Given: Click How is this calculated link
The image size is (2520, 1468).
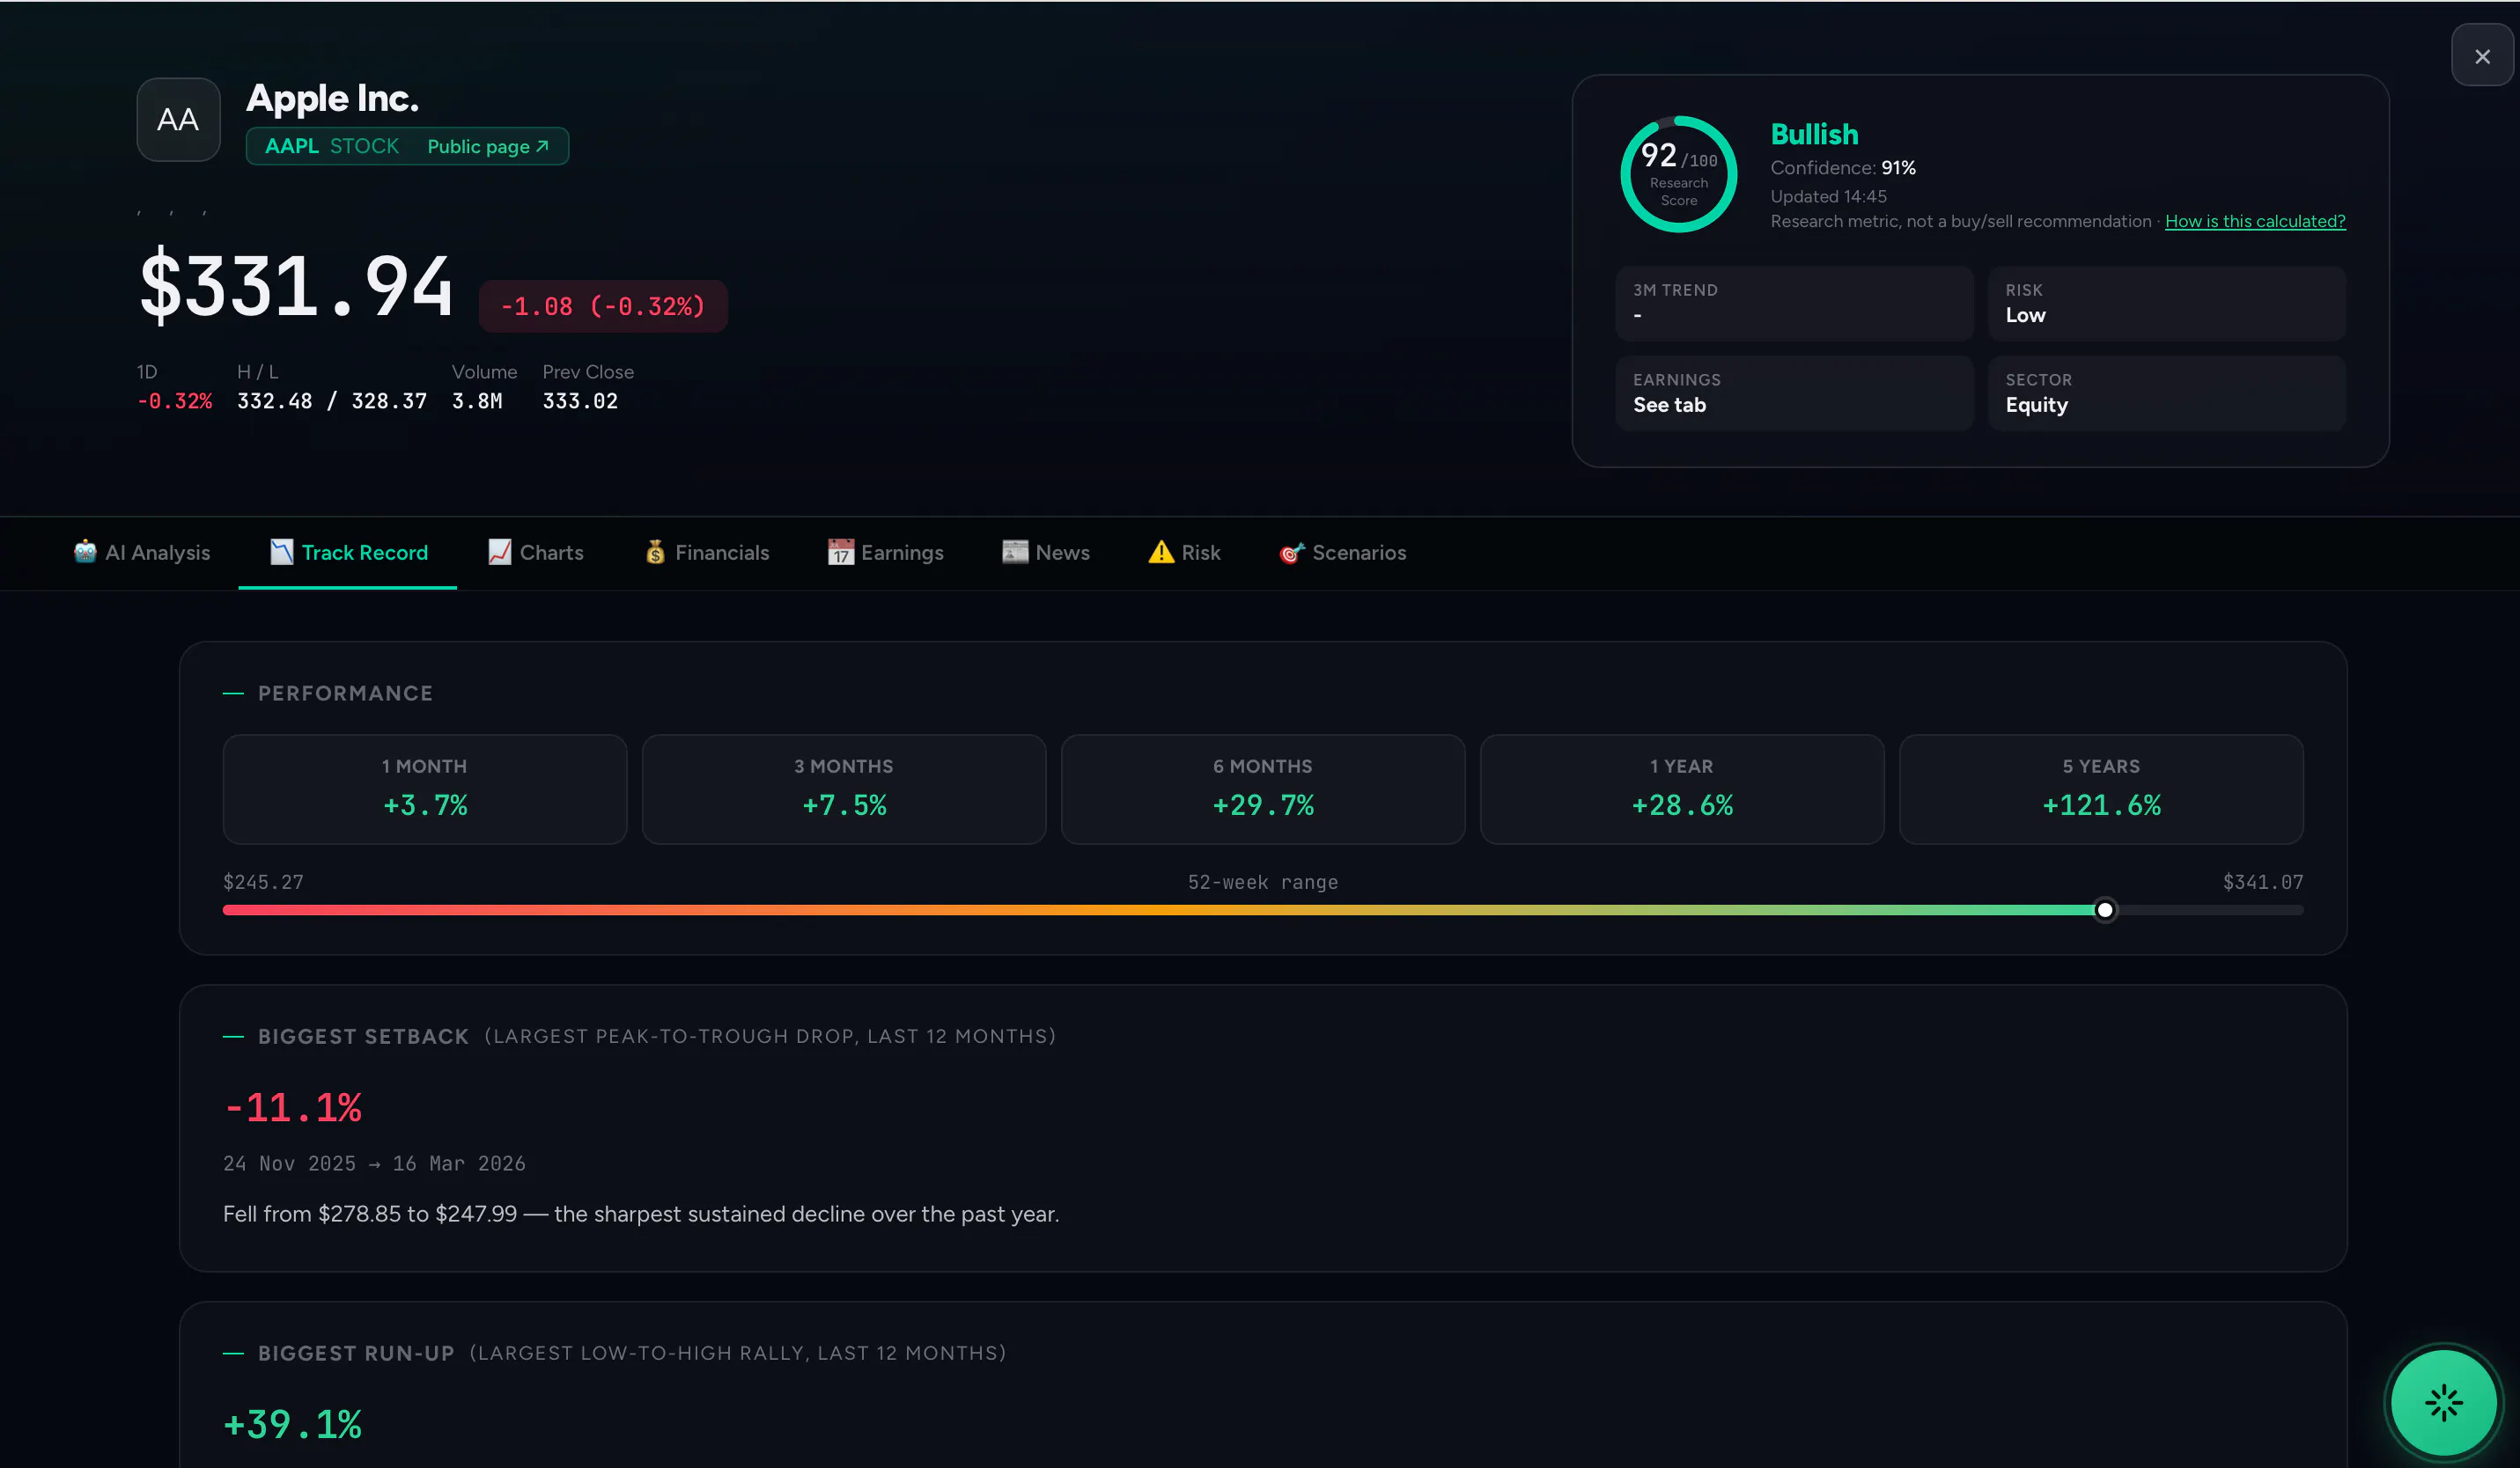Looking at the screenshot, I should (x=2255, y=221).
